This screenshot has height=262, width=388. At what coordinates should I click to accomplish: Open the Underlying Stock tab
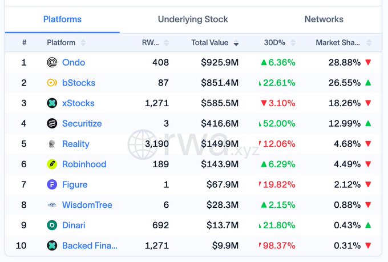pos(193,19)
